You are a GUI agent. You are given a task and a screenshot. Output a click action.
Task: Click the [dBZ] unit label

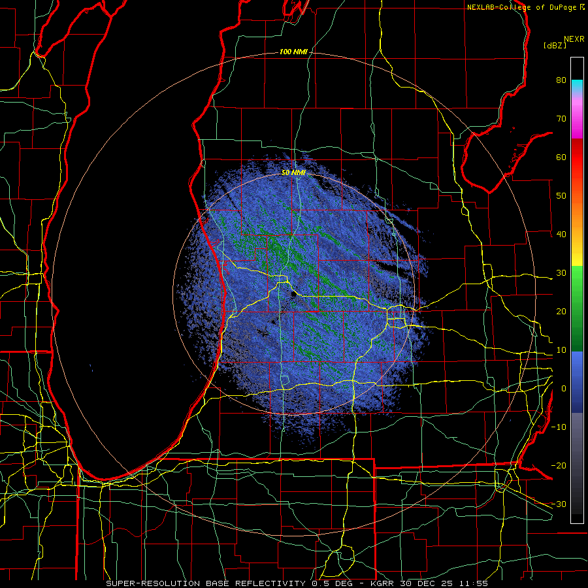coord(555,46)
